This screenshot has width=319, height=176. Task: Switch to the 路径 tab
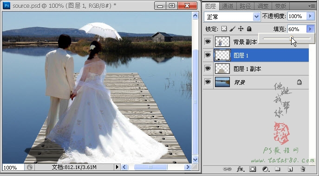(245, 6)
